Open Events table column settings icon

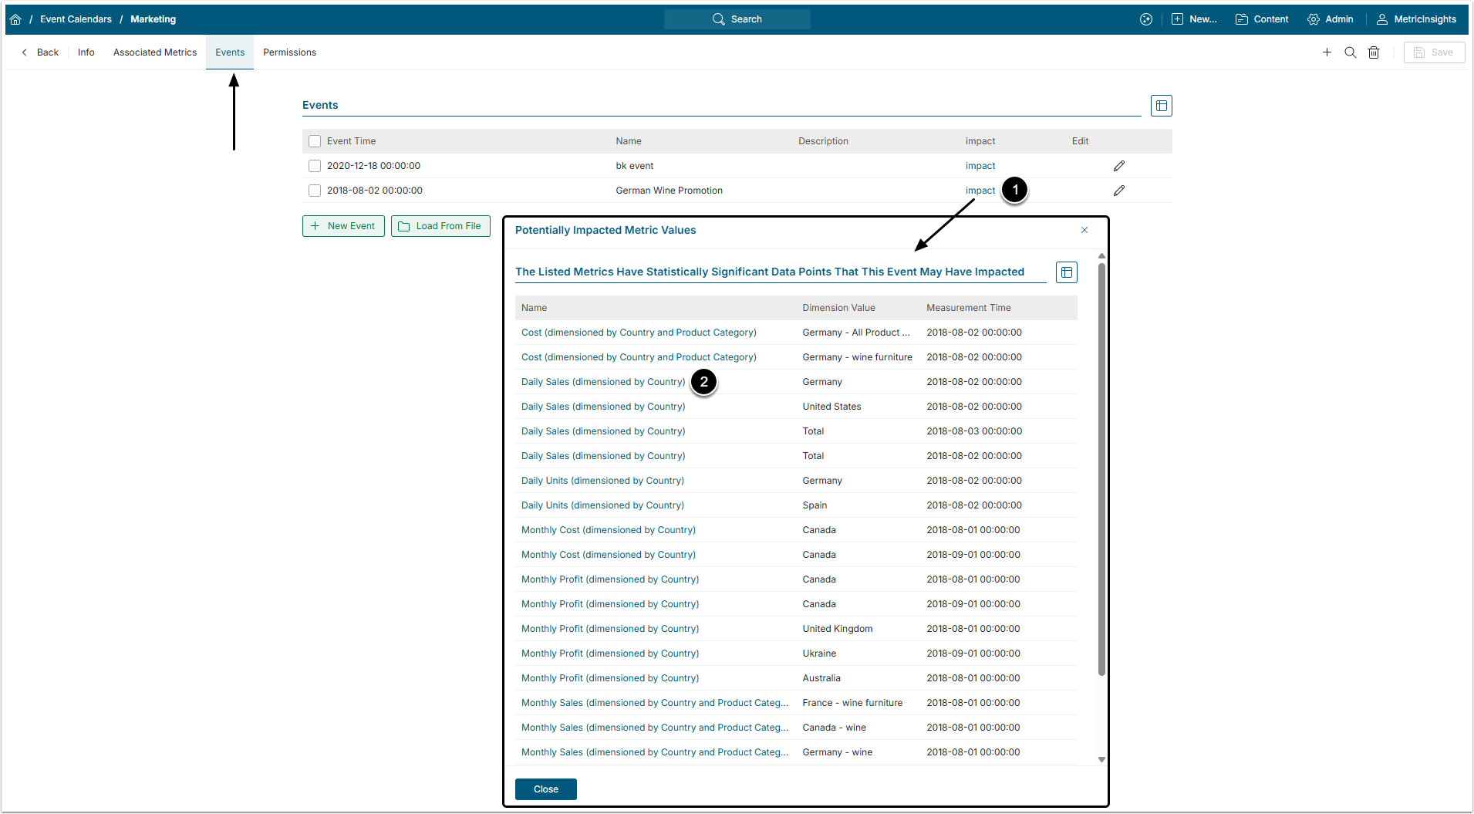click(1161, 106)
